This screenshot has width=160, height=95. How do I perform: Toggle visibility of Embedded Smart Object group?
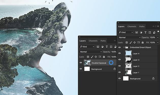click(x=119, y=47)
